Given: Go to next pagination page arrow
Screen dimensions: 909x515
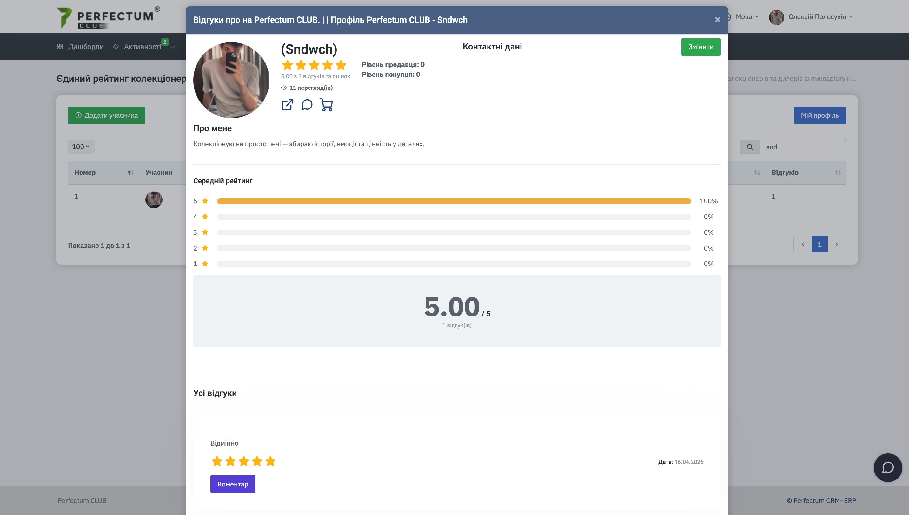Looking at the screenshot, I should pos(836,244).
